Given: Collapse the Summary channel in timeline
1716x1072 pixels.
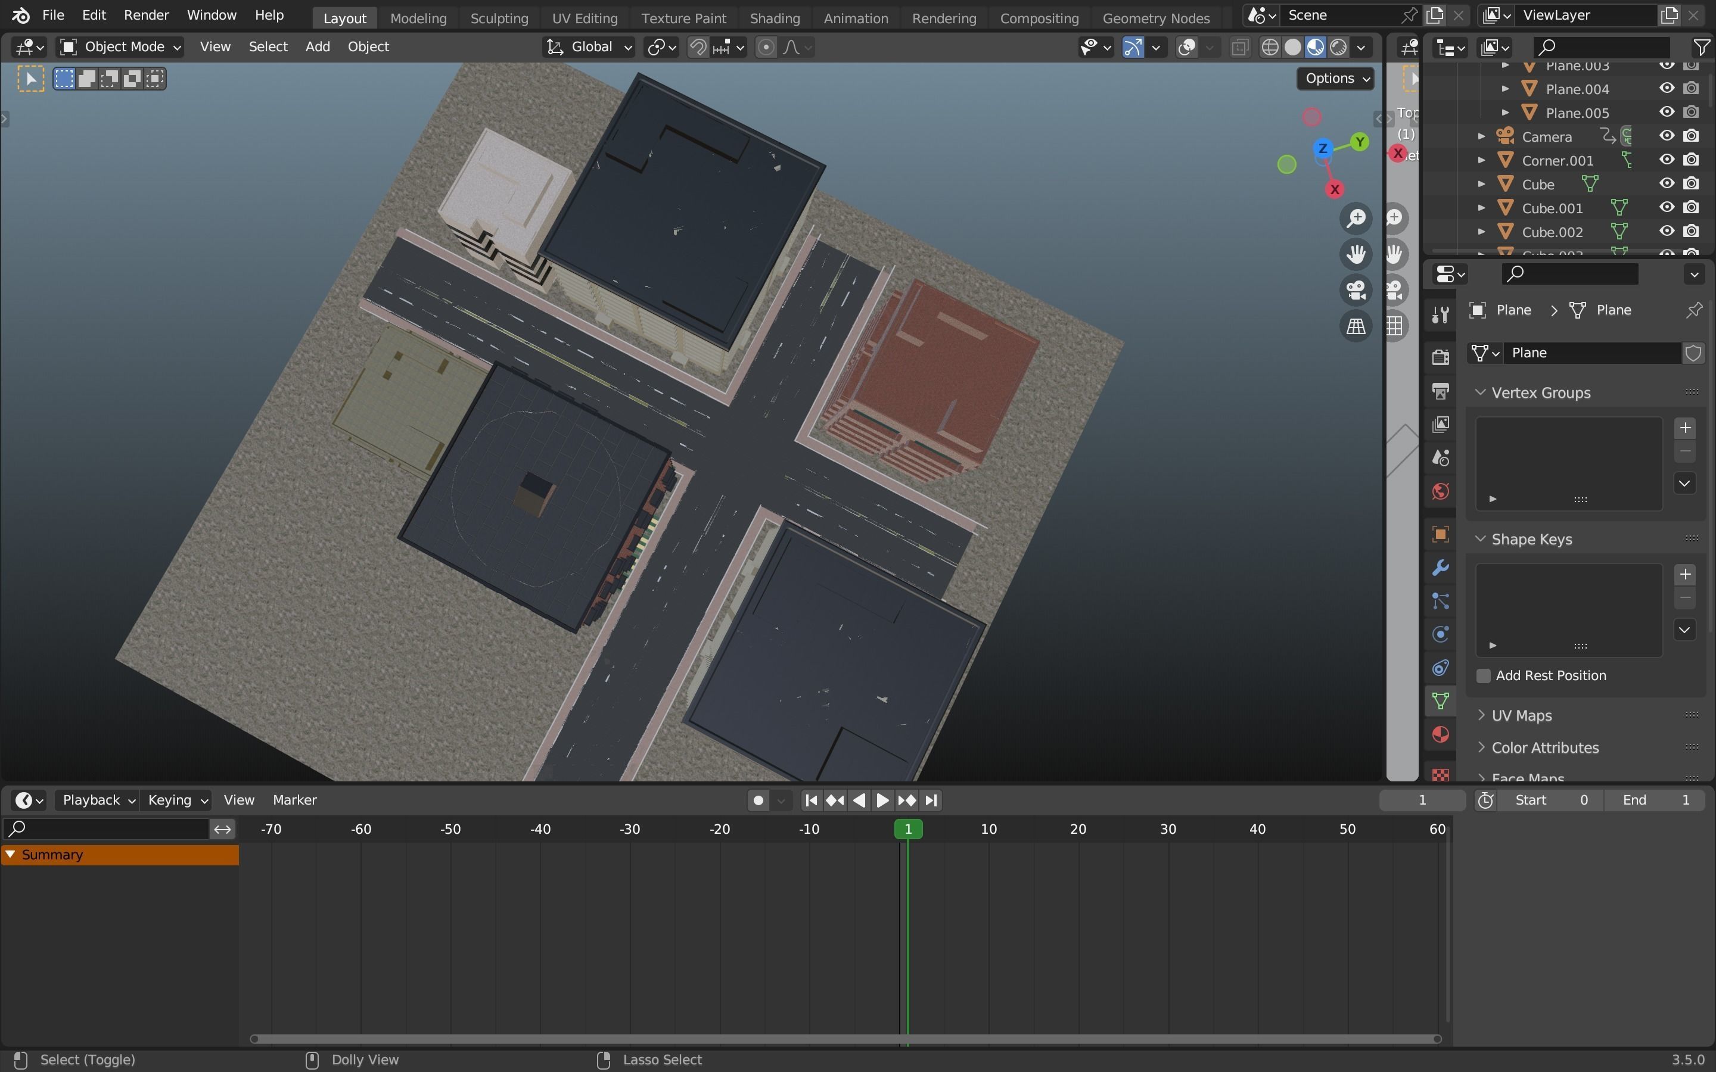Looking at the screenshot, I should [11, 855].
